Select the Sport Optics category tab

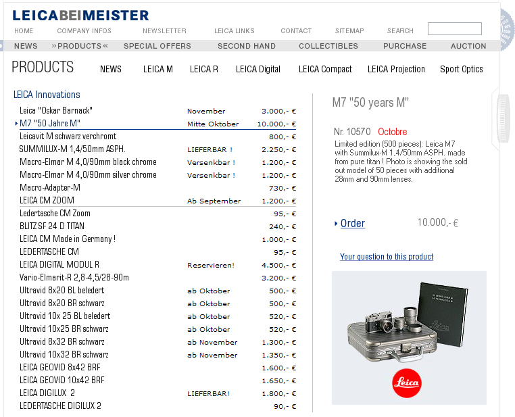point(461,69)
